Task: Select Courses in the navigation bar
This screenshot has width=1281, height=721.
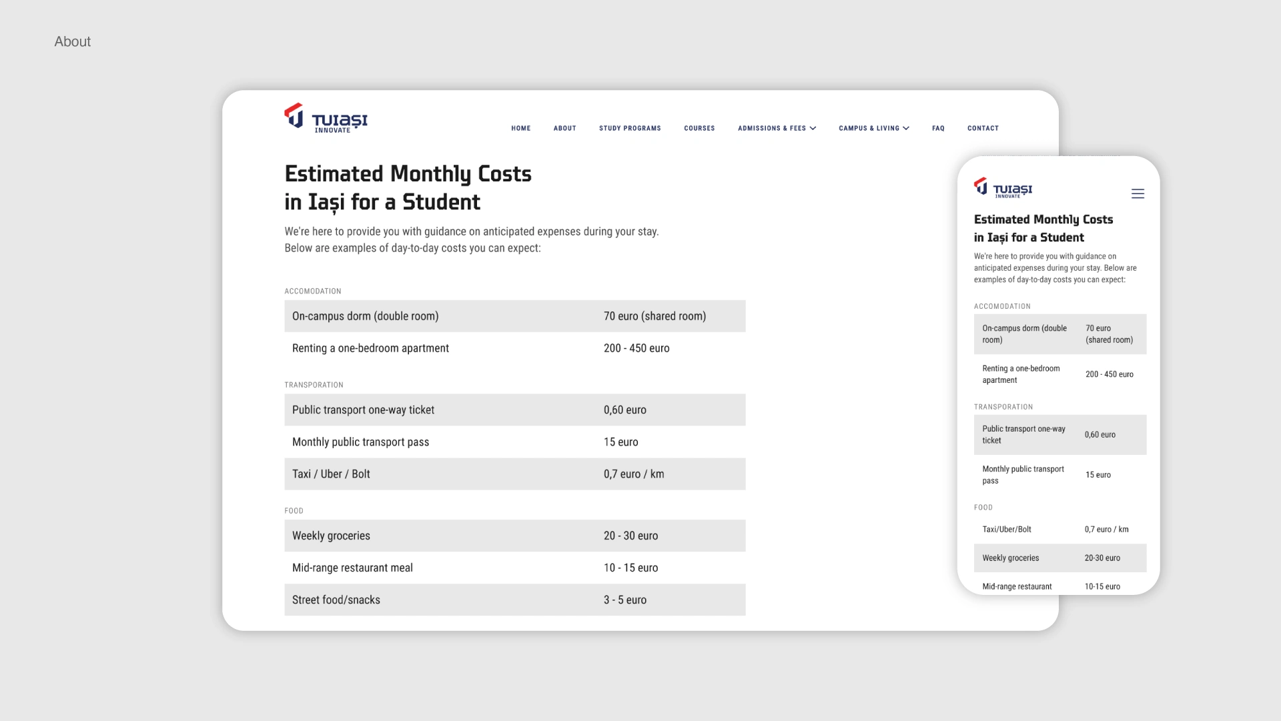Action: [699, 129]
